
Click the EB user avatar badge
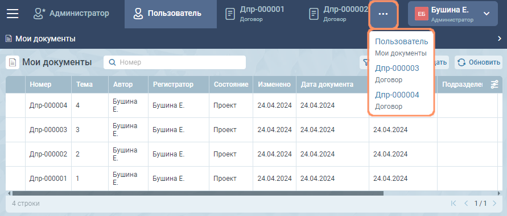coord(421,14)
